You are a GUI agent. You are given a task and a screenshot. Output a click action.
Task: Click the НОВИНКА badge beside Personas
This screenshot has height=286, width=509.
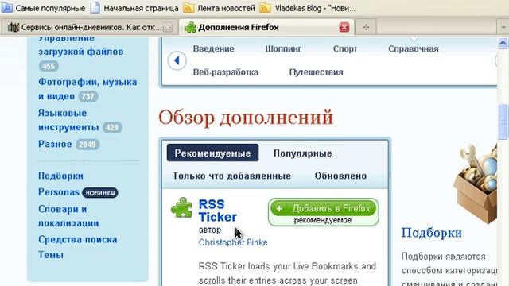[100, 193]
